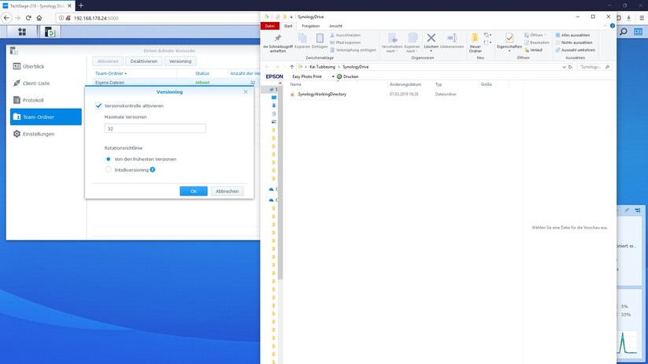Select the Intelliversioning radio option
The image size is (648, 364).
109,169
